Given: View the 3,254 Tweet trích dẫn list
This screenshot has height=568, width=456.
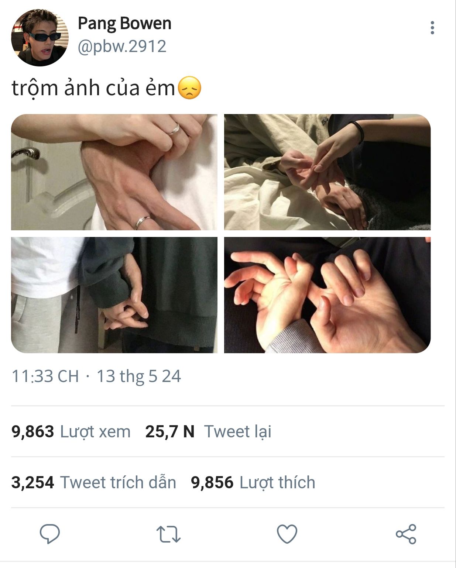Looking at the screenshot, I should tap(94, 482).
